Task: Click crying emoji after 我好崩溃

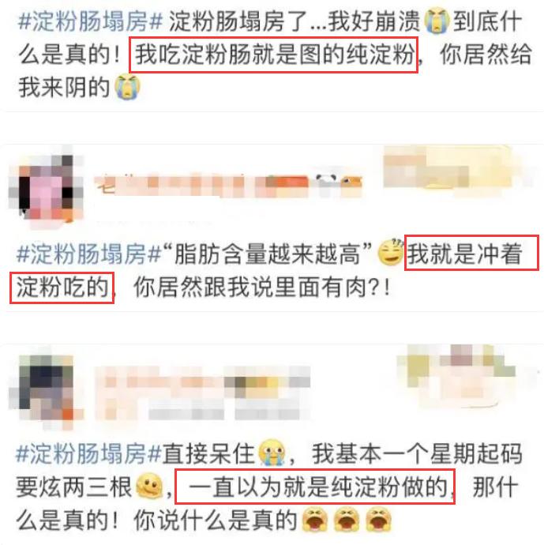Action: click(437, 21)
